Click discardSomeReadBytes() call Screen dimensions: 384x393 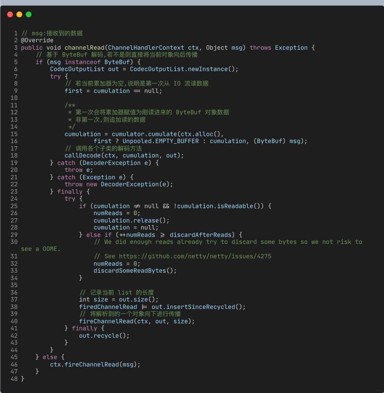pos(135,271)
